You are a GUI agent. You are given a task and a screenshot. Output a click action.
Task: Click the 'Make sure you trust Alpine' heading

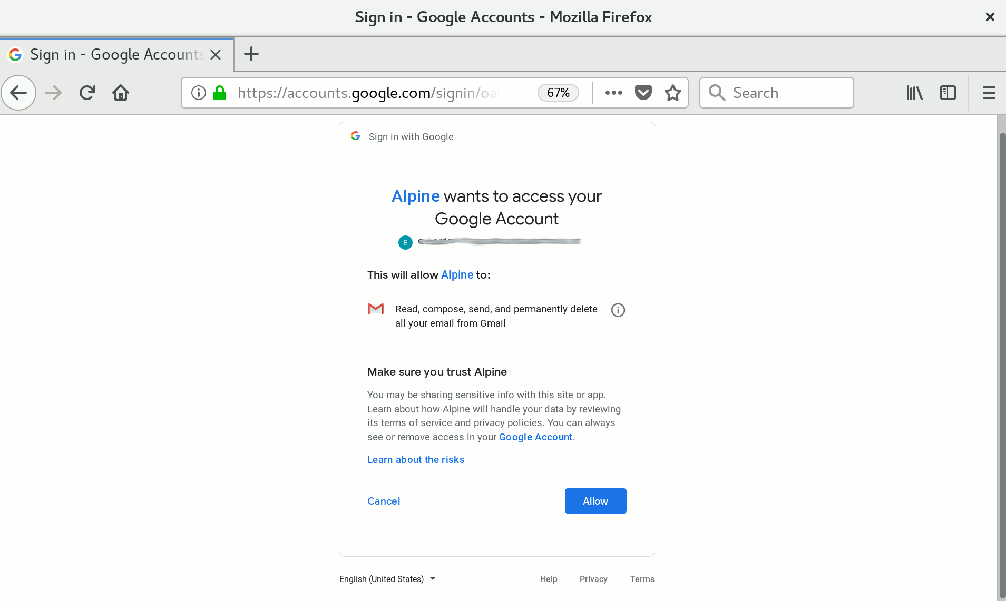tap(437, 372)
